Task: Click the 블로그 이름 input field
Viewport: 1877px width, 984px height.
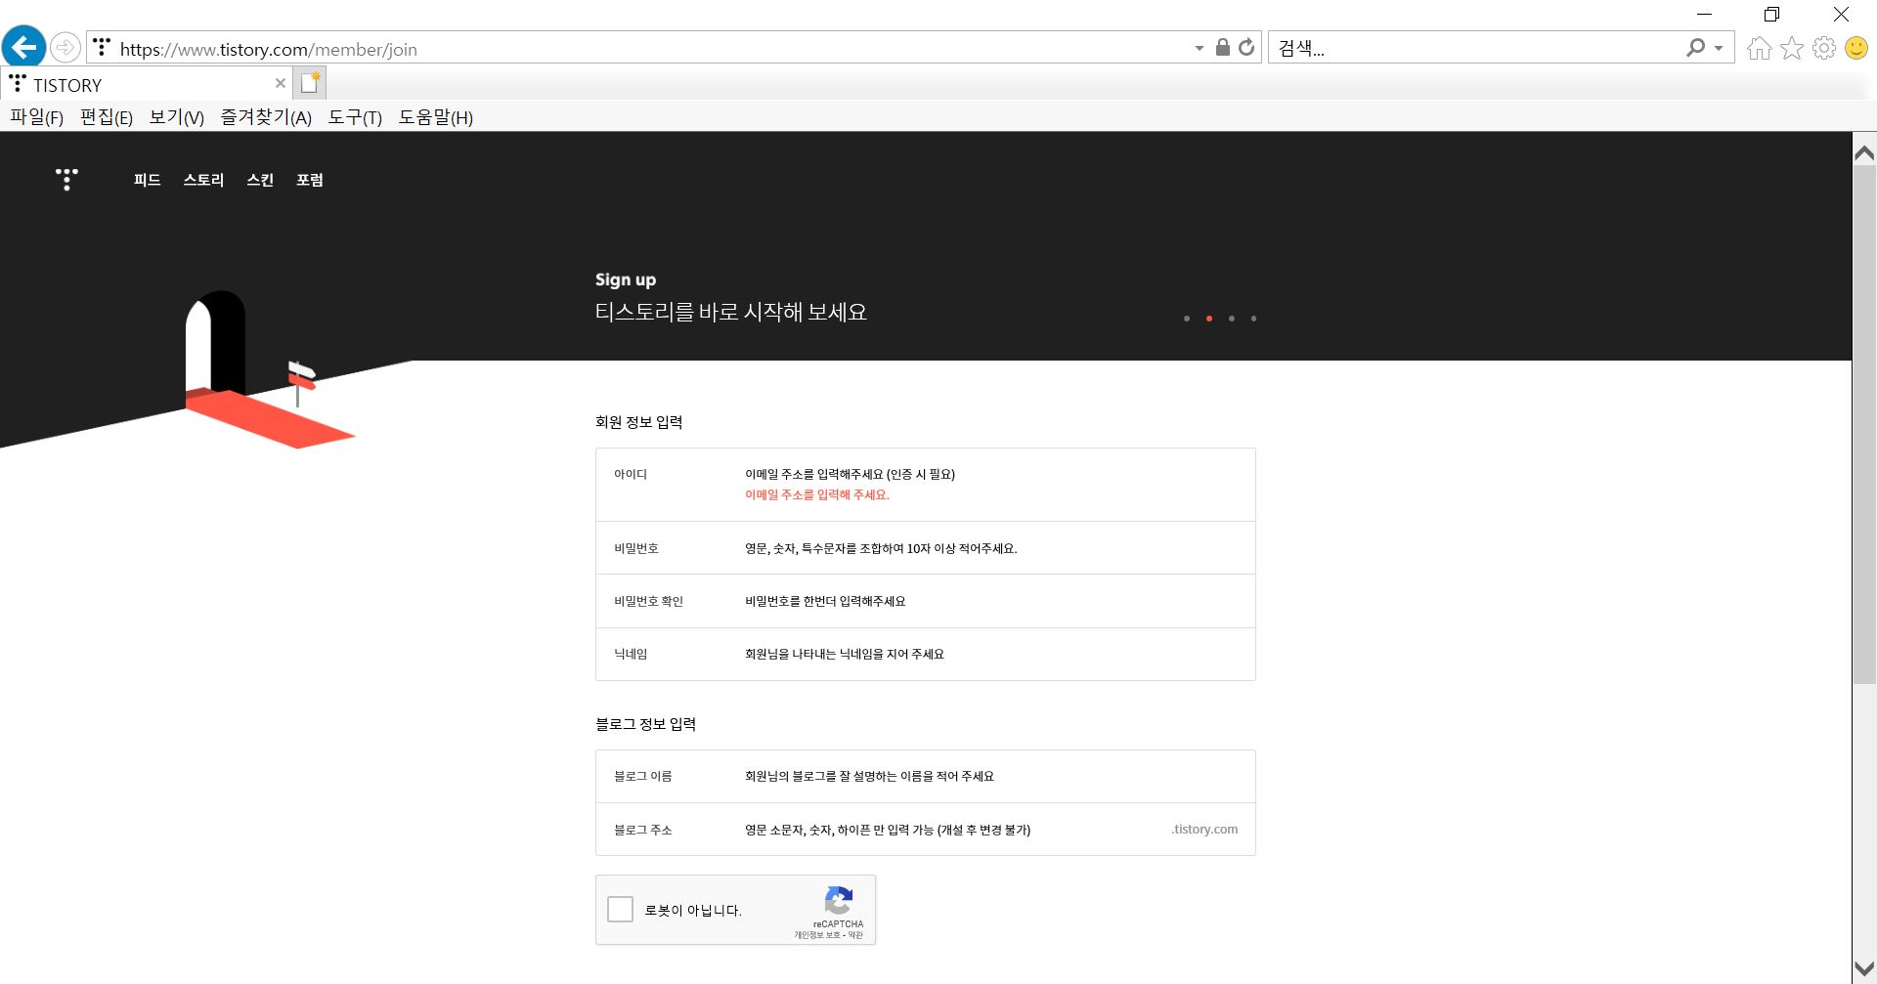Action: [991, 776]
